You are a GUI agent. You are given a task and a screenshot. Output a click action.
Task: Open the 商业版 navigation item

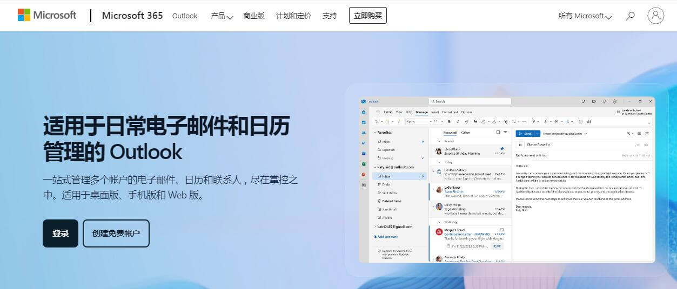254,16
